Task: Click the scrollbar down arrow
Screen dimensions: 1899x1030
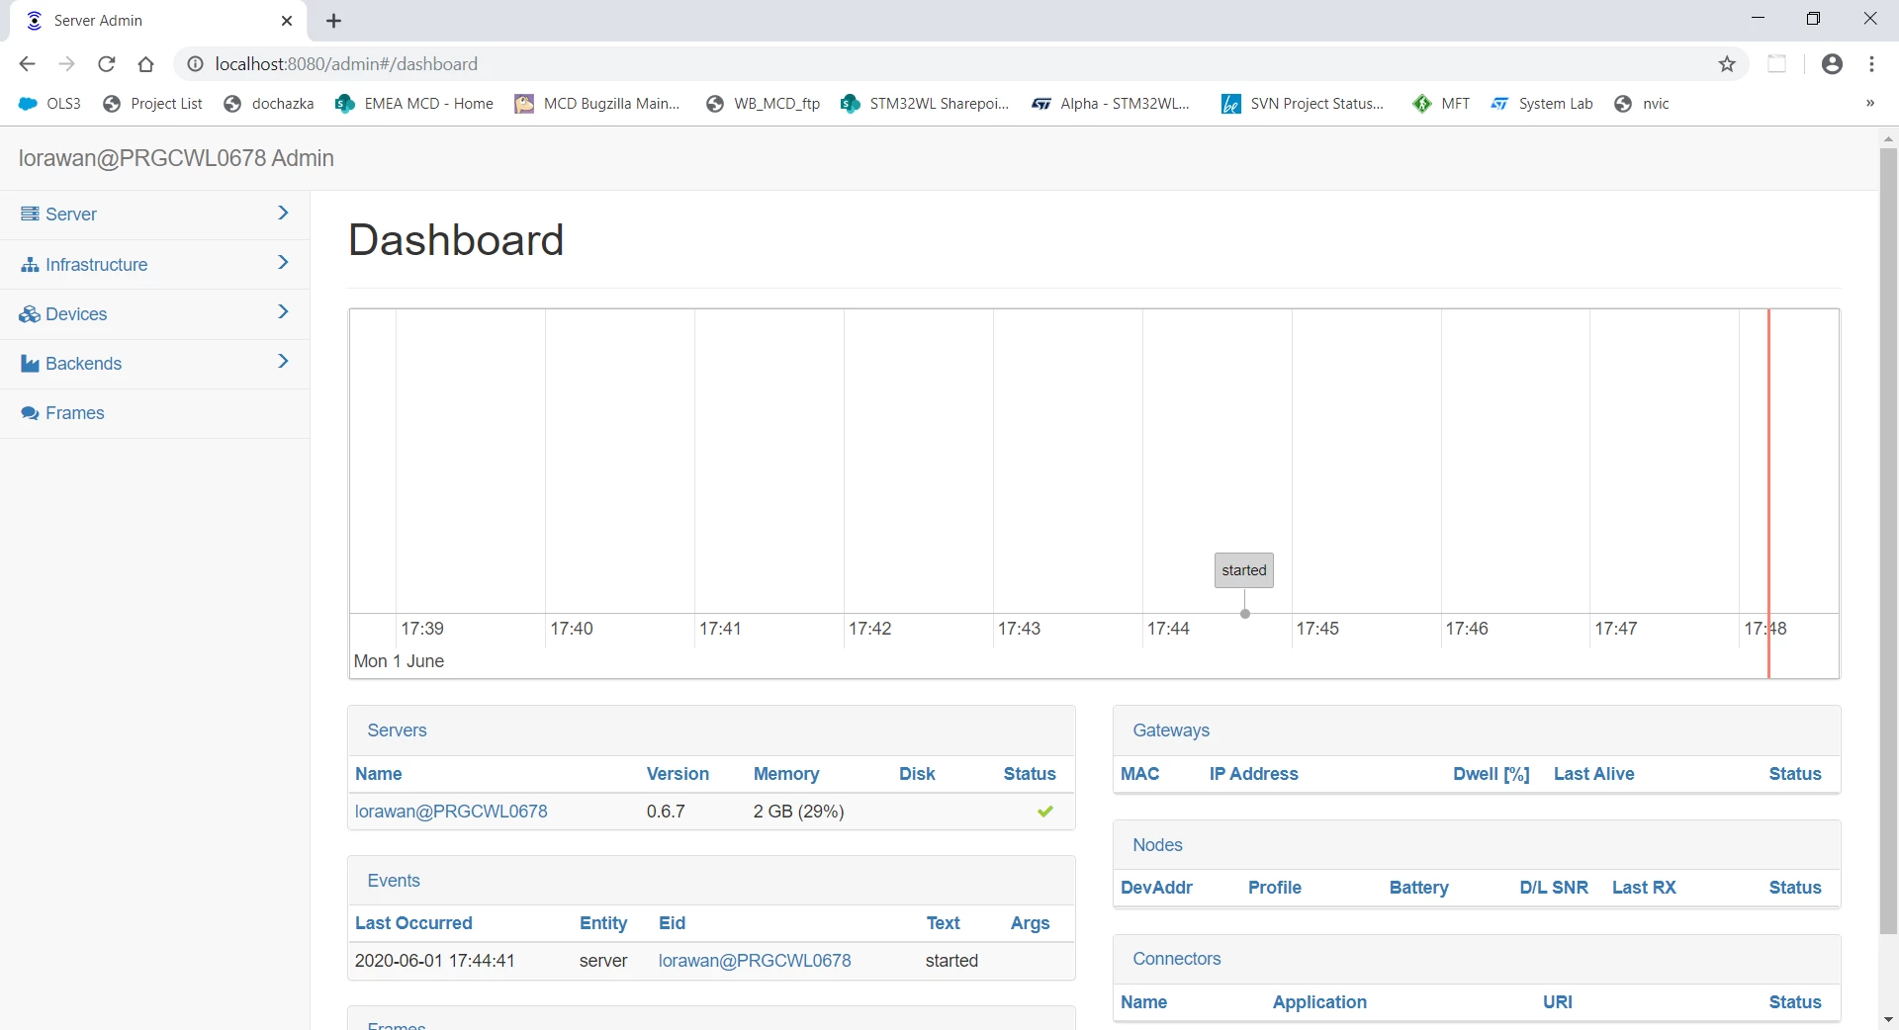Action: point(1888,1019)
